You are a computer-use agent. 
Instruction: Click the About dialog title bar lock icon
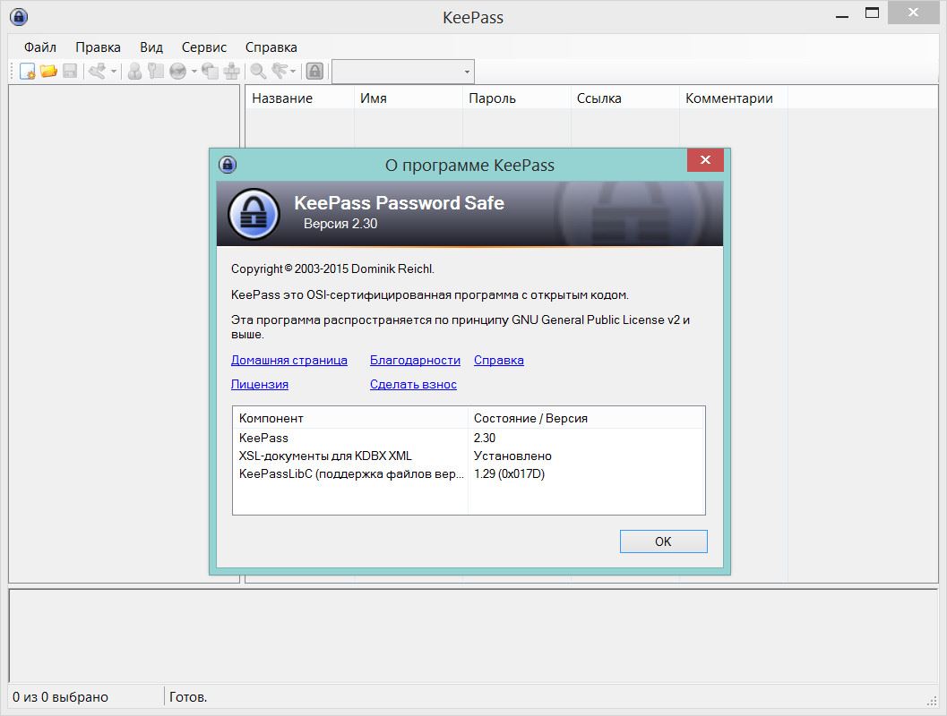[227, 164]
